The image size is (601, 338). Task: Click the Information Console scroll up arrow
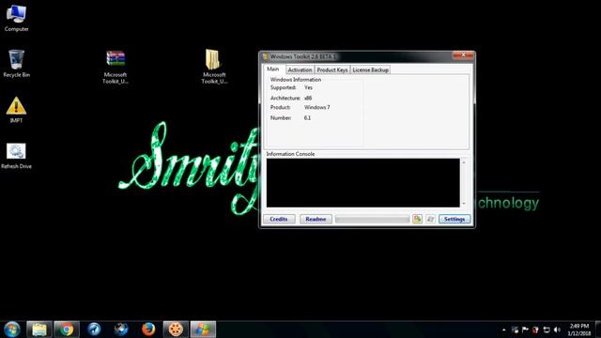464,162
